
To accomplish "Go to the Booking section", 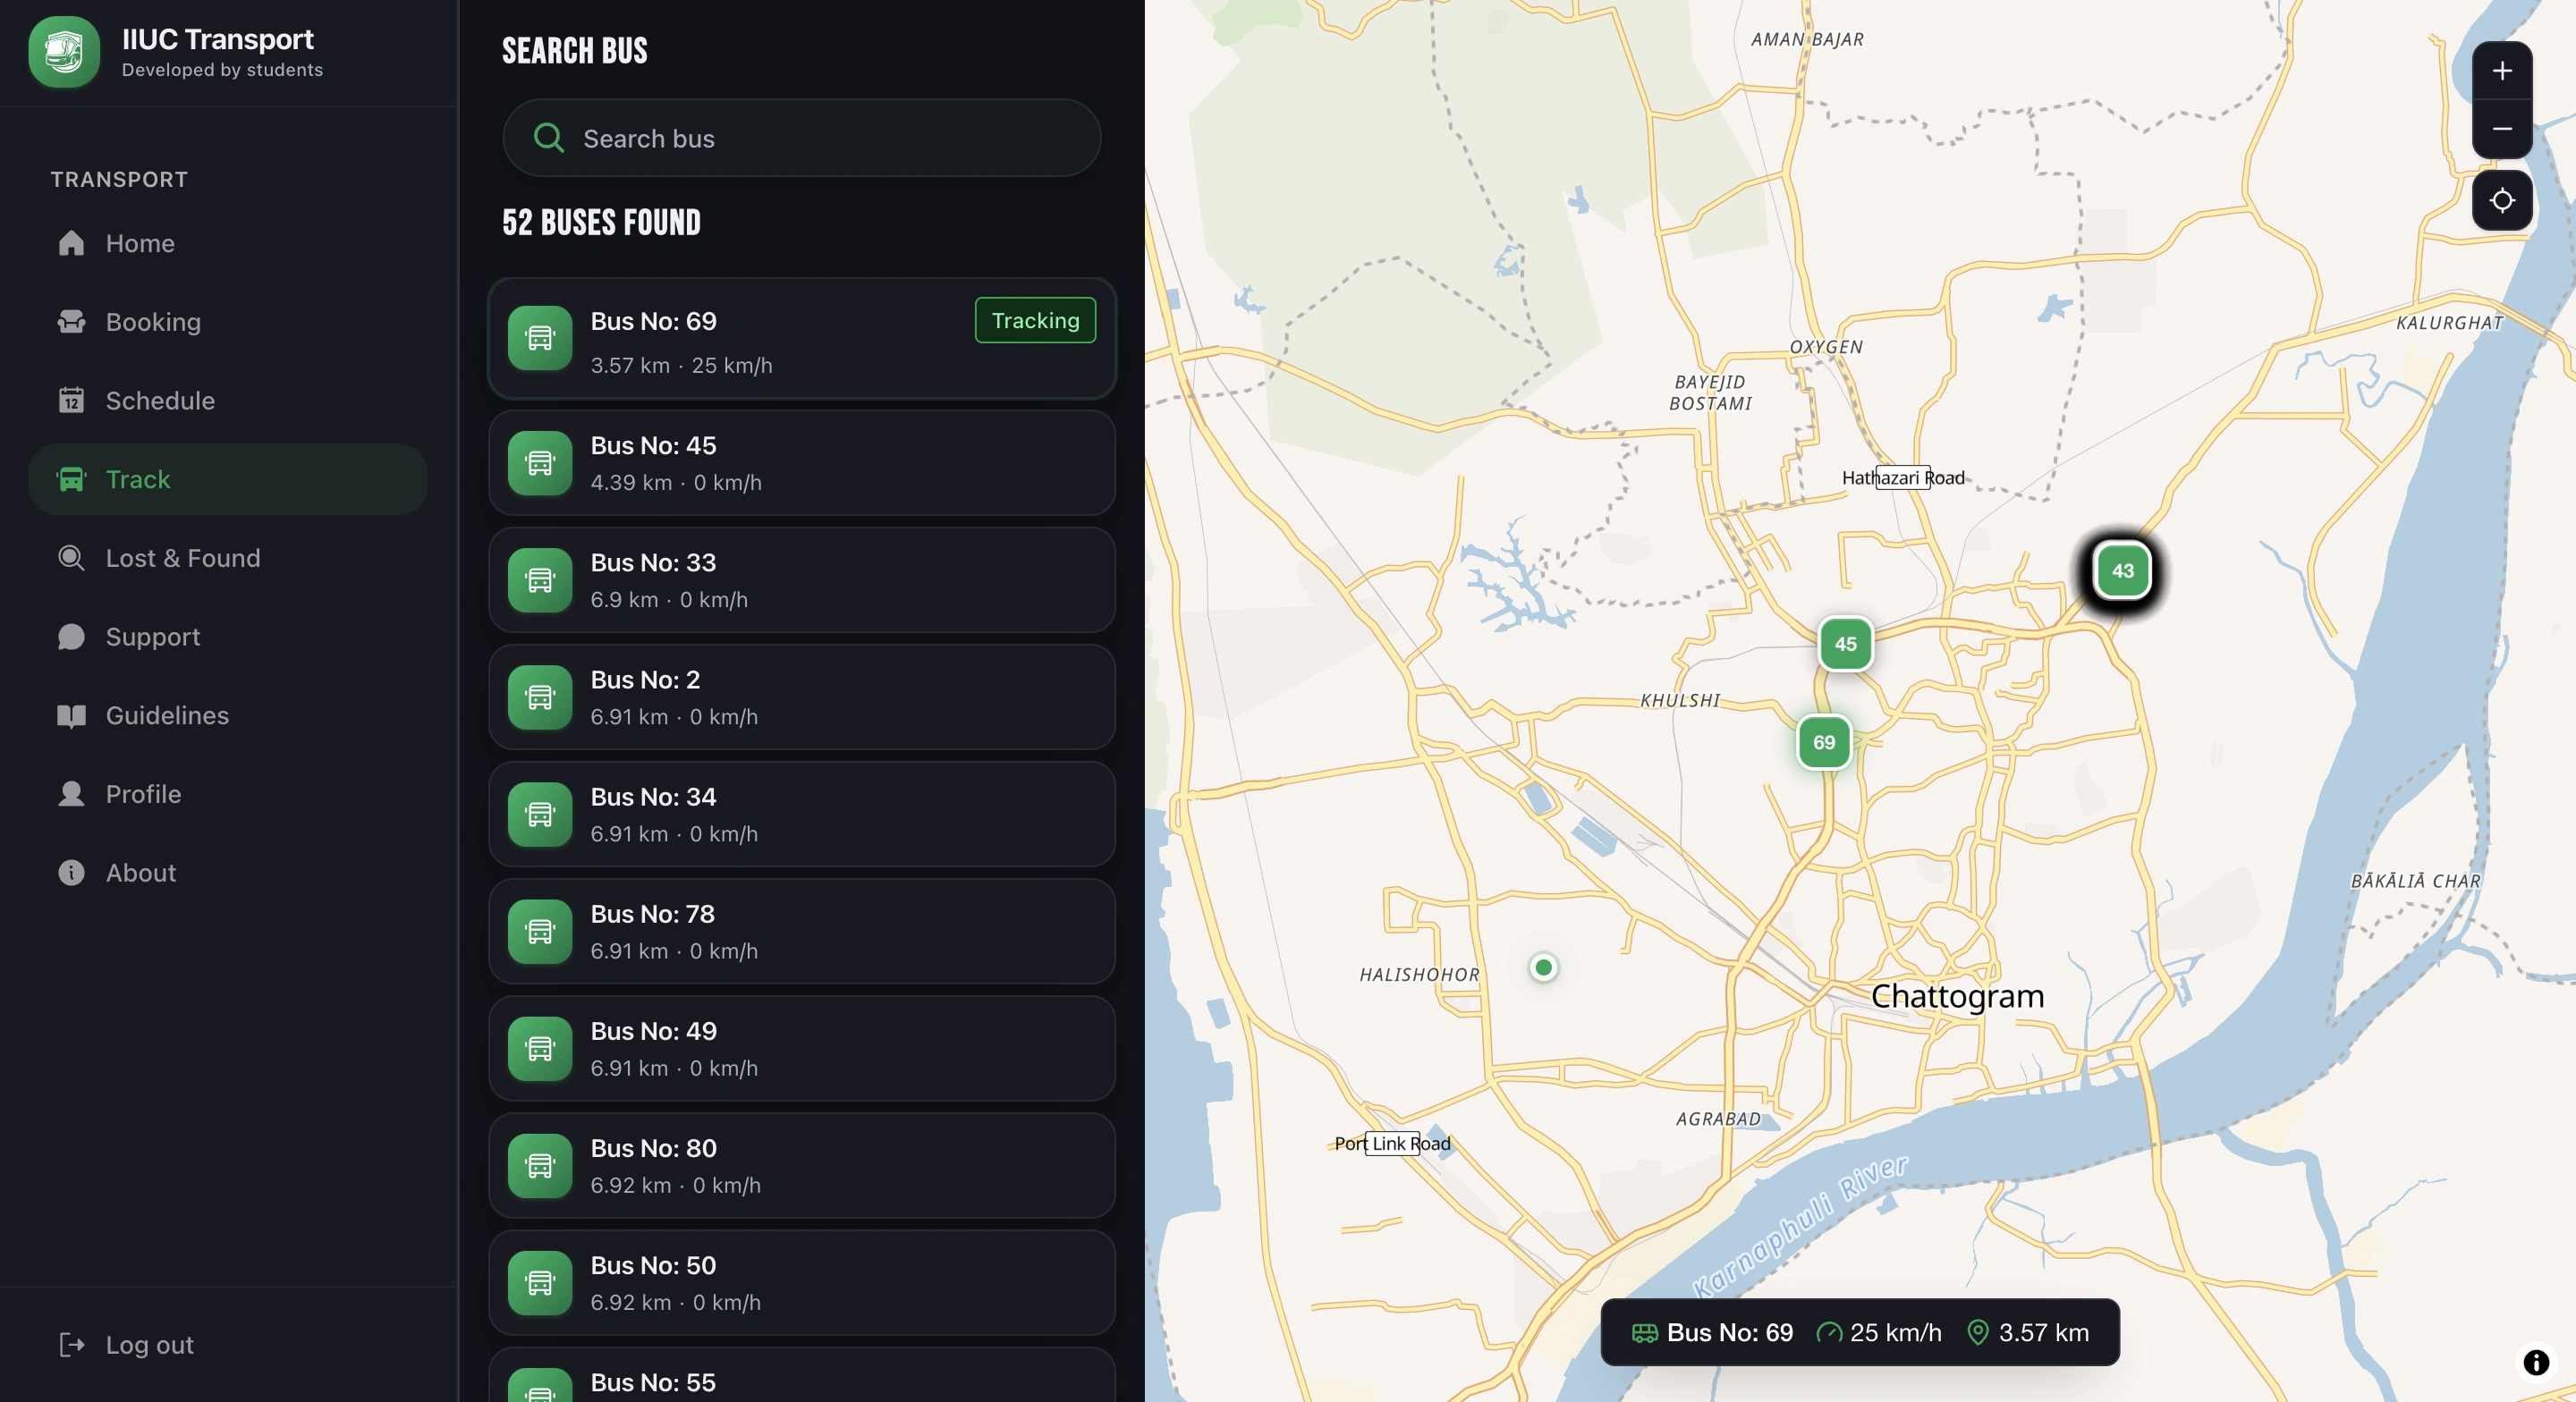I will pos(228,322).
